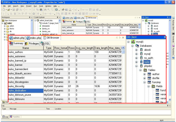Click the Save disk toolbar icon

click(14, 10)
